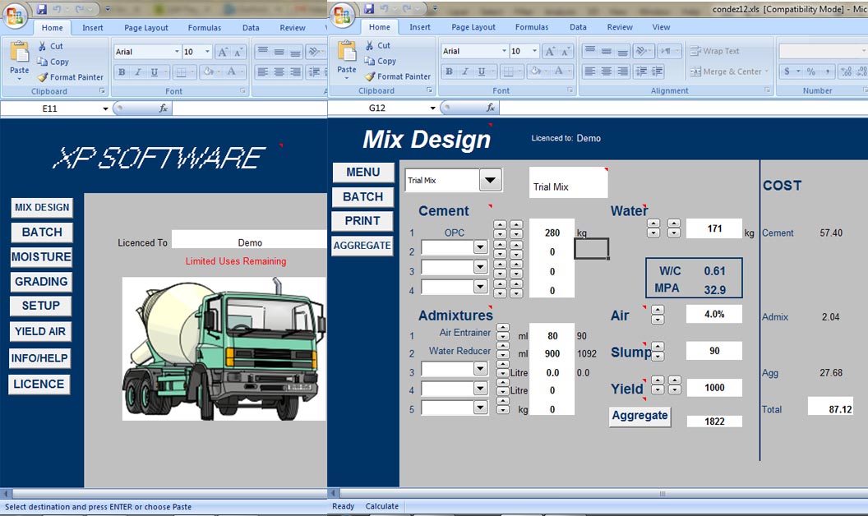
Task: Click the Save icon in the condez12.xls window
Action: click(x=369, y=9)
